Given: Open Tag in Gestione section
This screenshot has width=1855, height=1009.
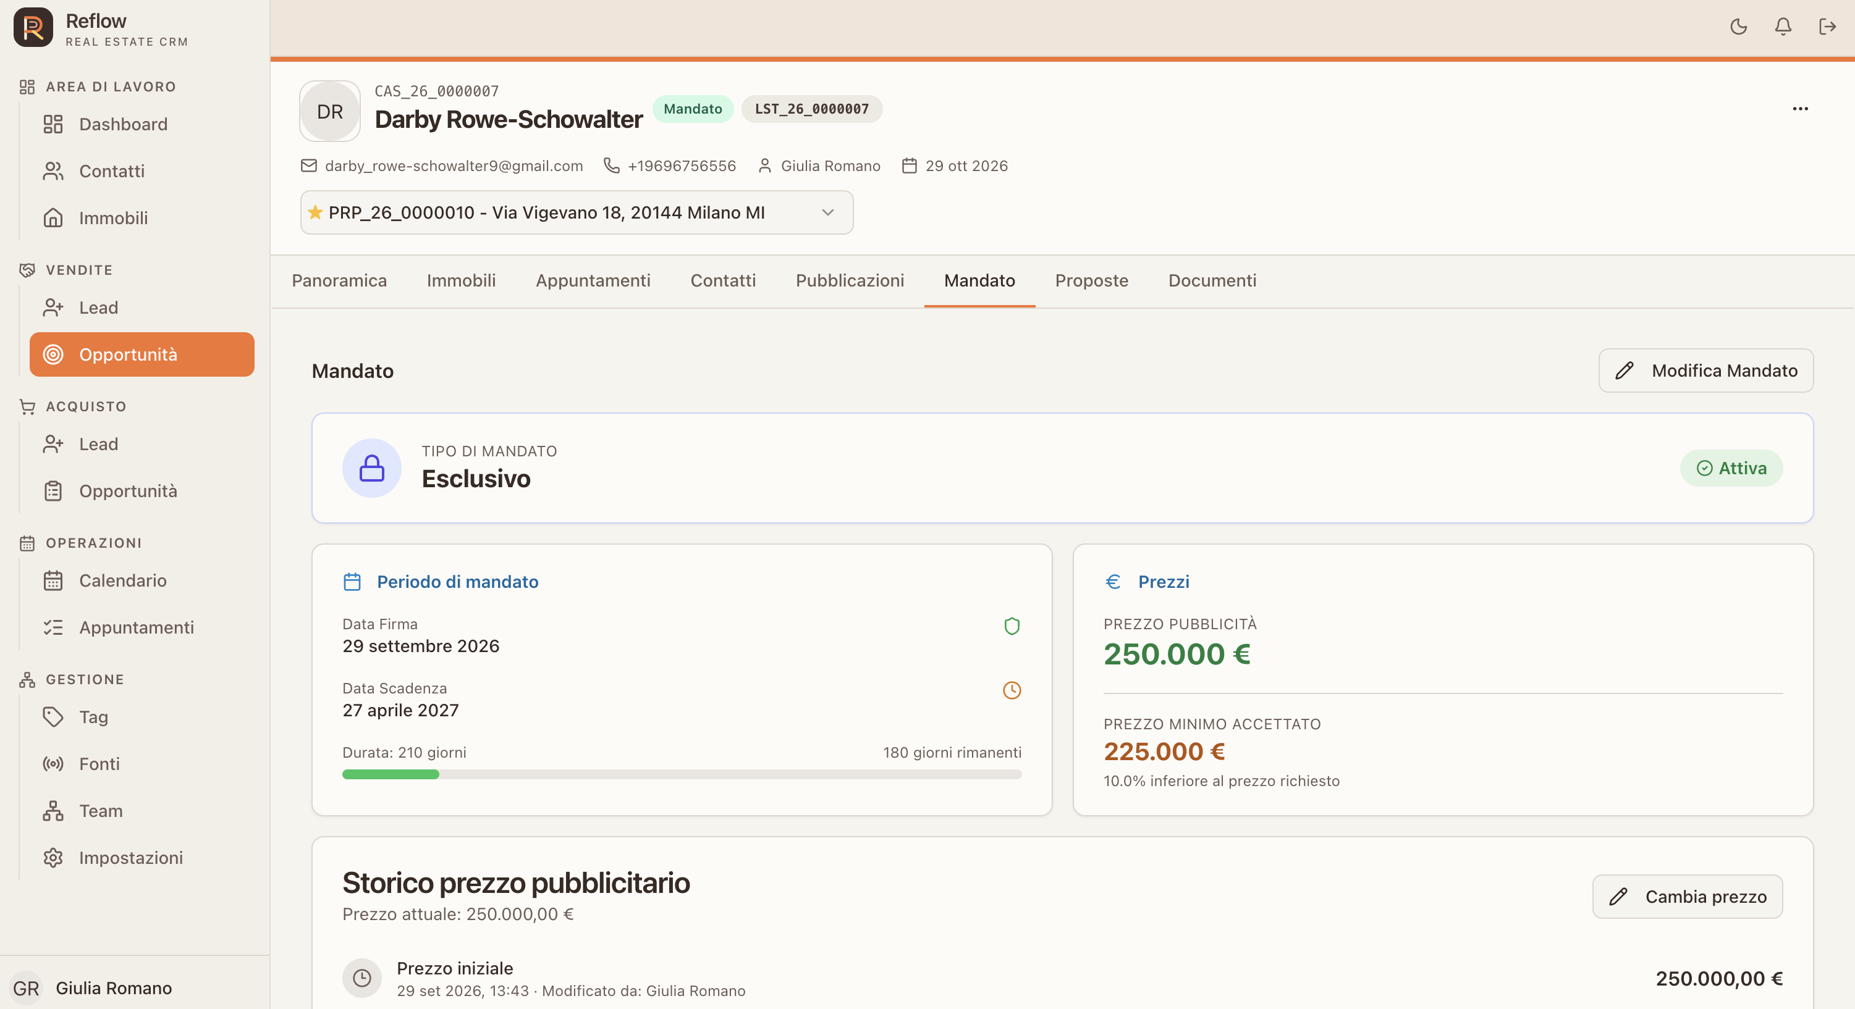Looking at the screenshot, I should [x=142, y=717].
